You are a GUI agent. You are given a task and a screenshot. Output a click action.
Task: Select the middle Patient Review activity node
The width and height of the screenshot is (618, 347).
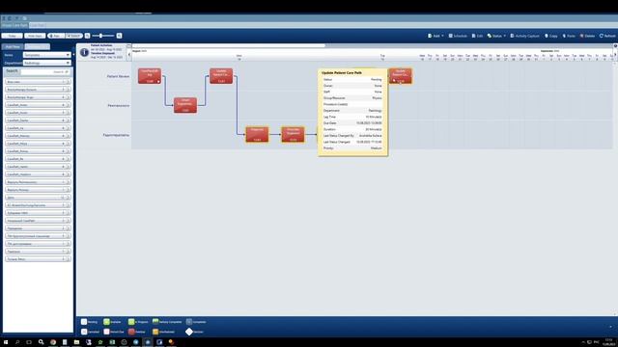[x=221, y=76]
